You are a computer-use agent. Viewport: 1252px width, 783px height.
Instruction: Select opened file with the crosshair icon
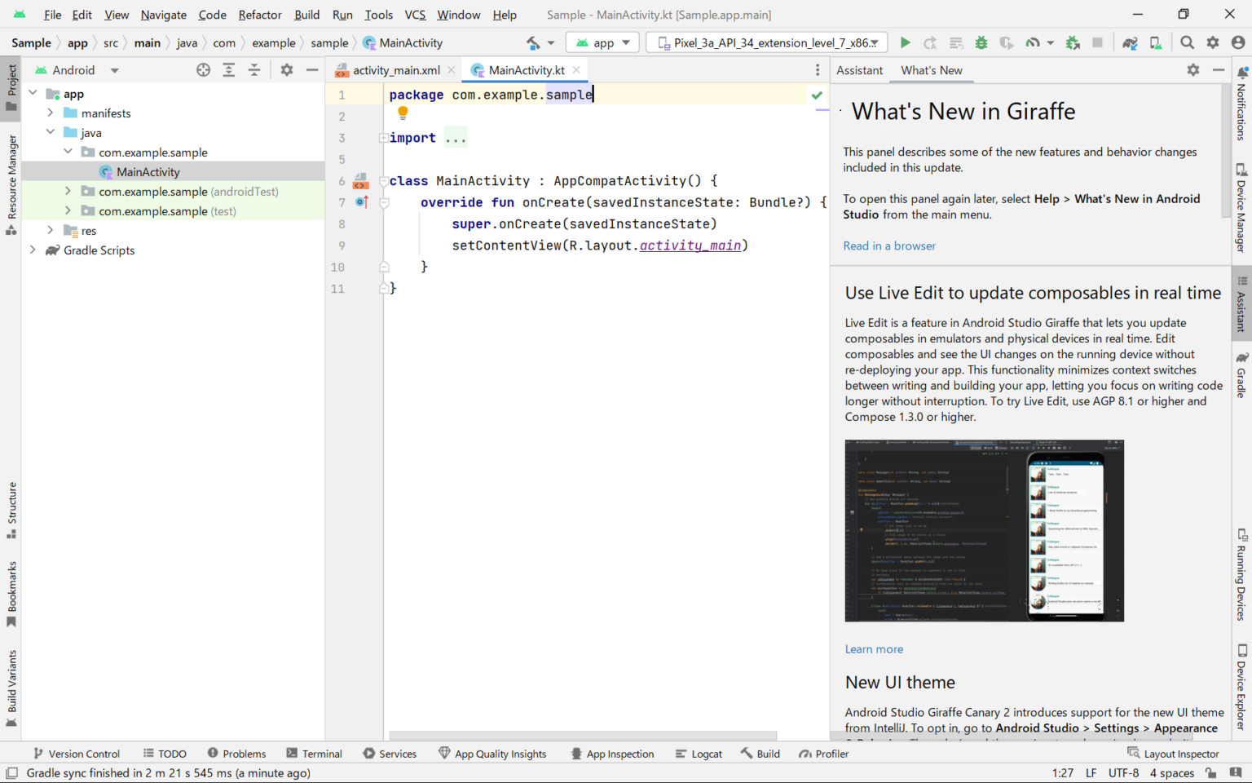pyautogui.click(x=203, y=69)
